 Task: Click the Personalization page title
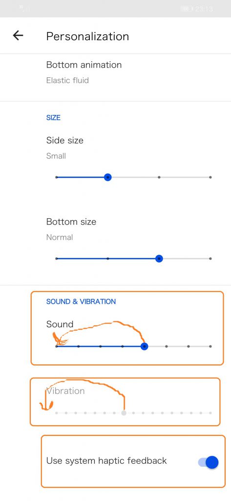87,36
